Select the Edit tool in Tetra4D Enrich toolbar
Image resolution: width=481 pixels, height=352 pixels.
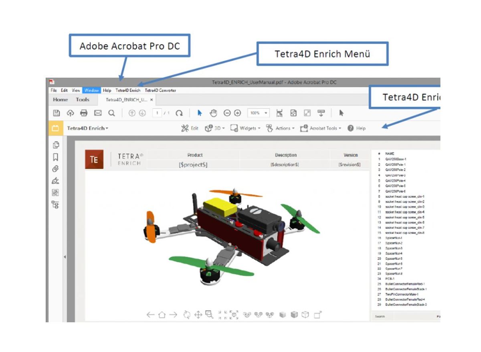tap(190, 128)
